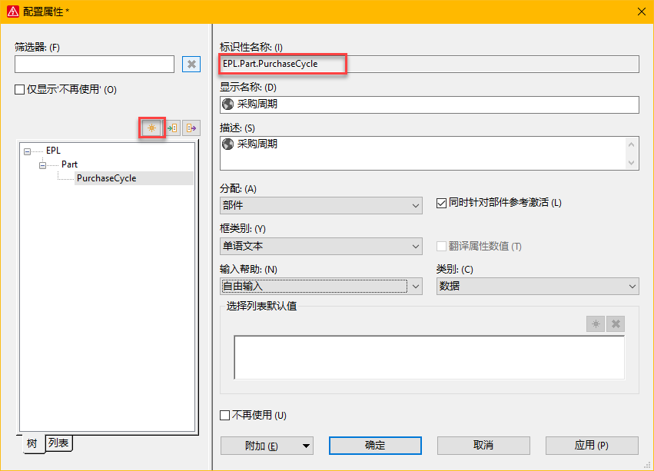Click the Part label in the tree

pyautogui.click(x=69, y=164)
